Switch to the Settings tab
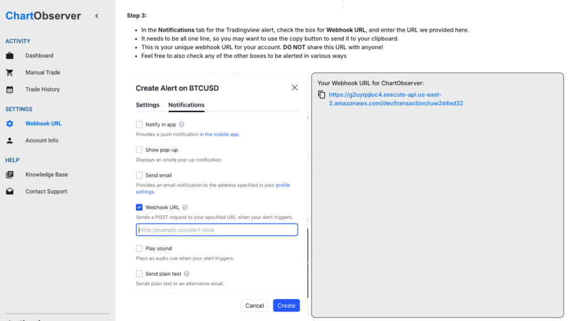The height and width of the screenshot is (321, 580). (x=148, y=105)
